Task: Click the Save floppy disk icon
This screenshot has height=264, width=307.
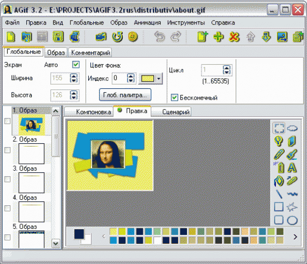Action: (58, 36)
